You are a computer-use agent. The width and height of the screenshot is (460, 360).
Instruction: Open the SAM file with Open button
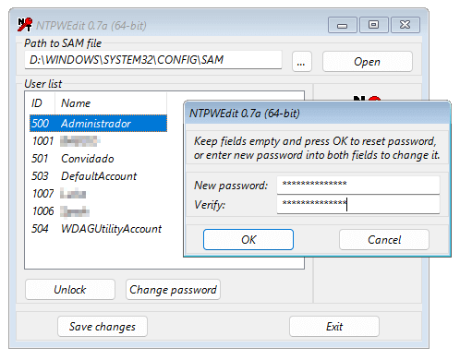click(x=368, y=62)
